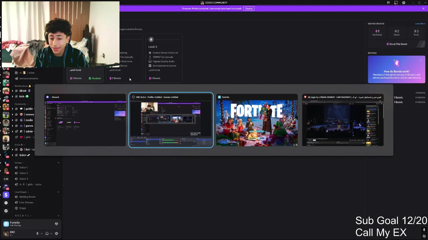The width and height of the screenshot is (428, 240).
Task: Open the Learn More link in Server Boosts
Action: [420, 24]
